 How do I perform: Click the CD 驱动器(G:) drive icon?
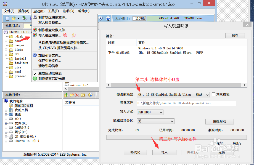pyautogui.click(x=11, y=137)
